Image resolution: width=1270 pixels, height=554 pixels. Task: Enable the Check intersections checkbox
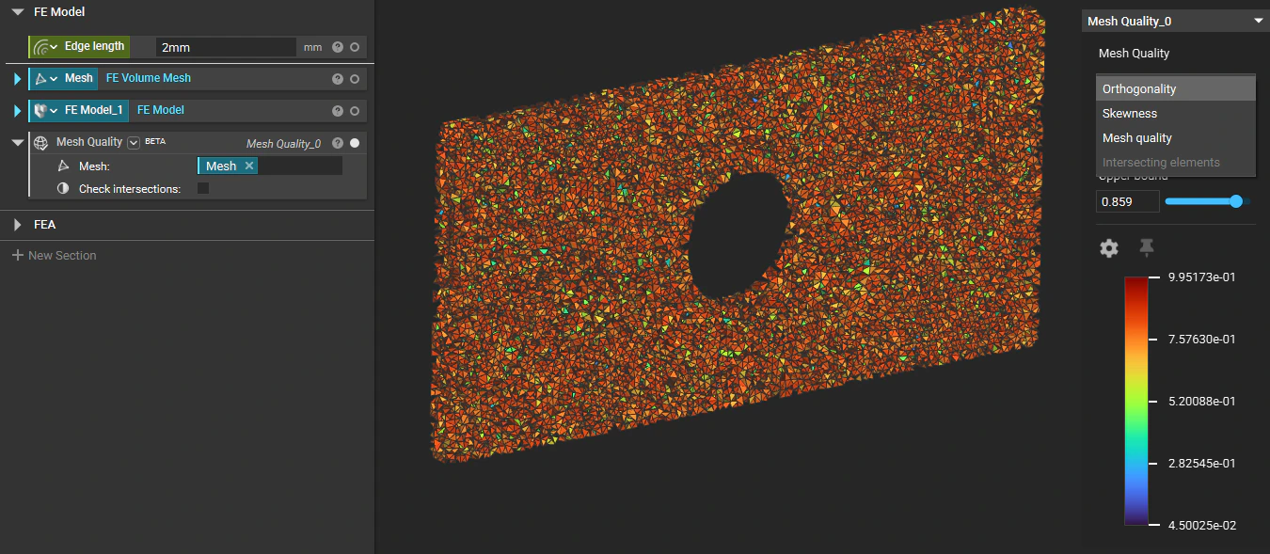point(203,188)
